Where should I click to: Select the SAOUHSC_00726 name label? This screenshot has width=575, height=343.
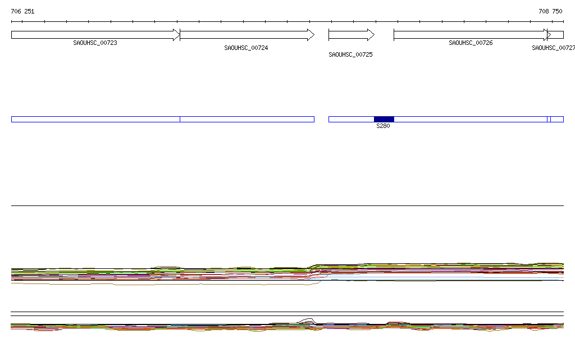click(471, 43)
